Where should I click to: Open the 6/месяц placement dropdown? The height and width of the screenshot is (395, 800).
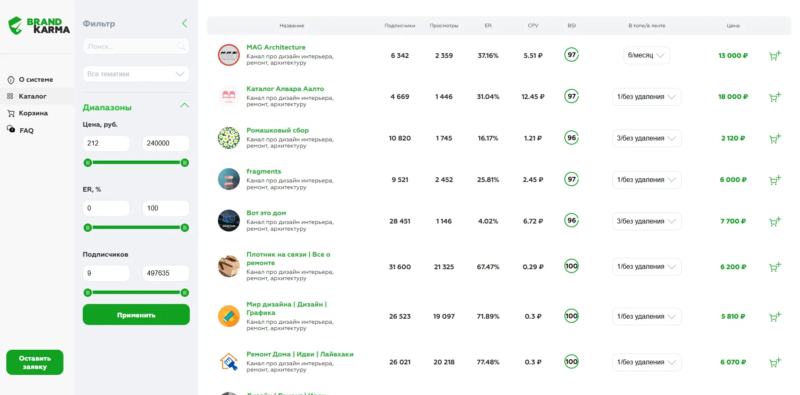[646, 55]
